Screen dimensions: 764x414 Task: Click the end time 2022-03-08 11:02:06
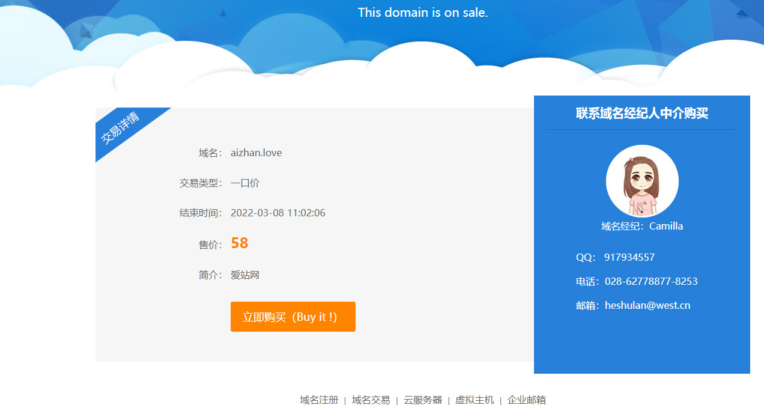pos(277,213)
